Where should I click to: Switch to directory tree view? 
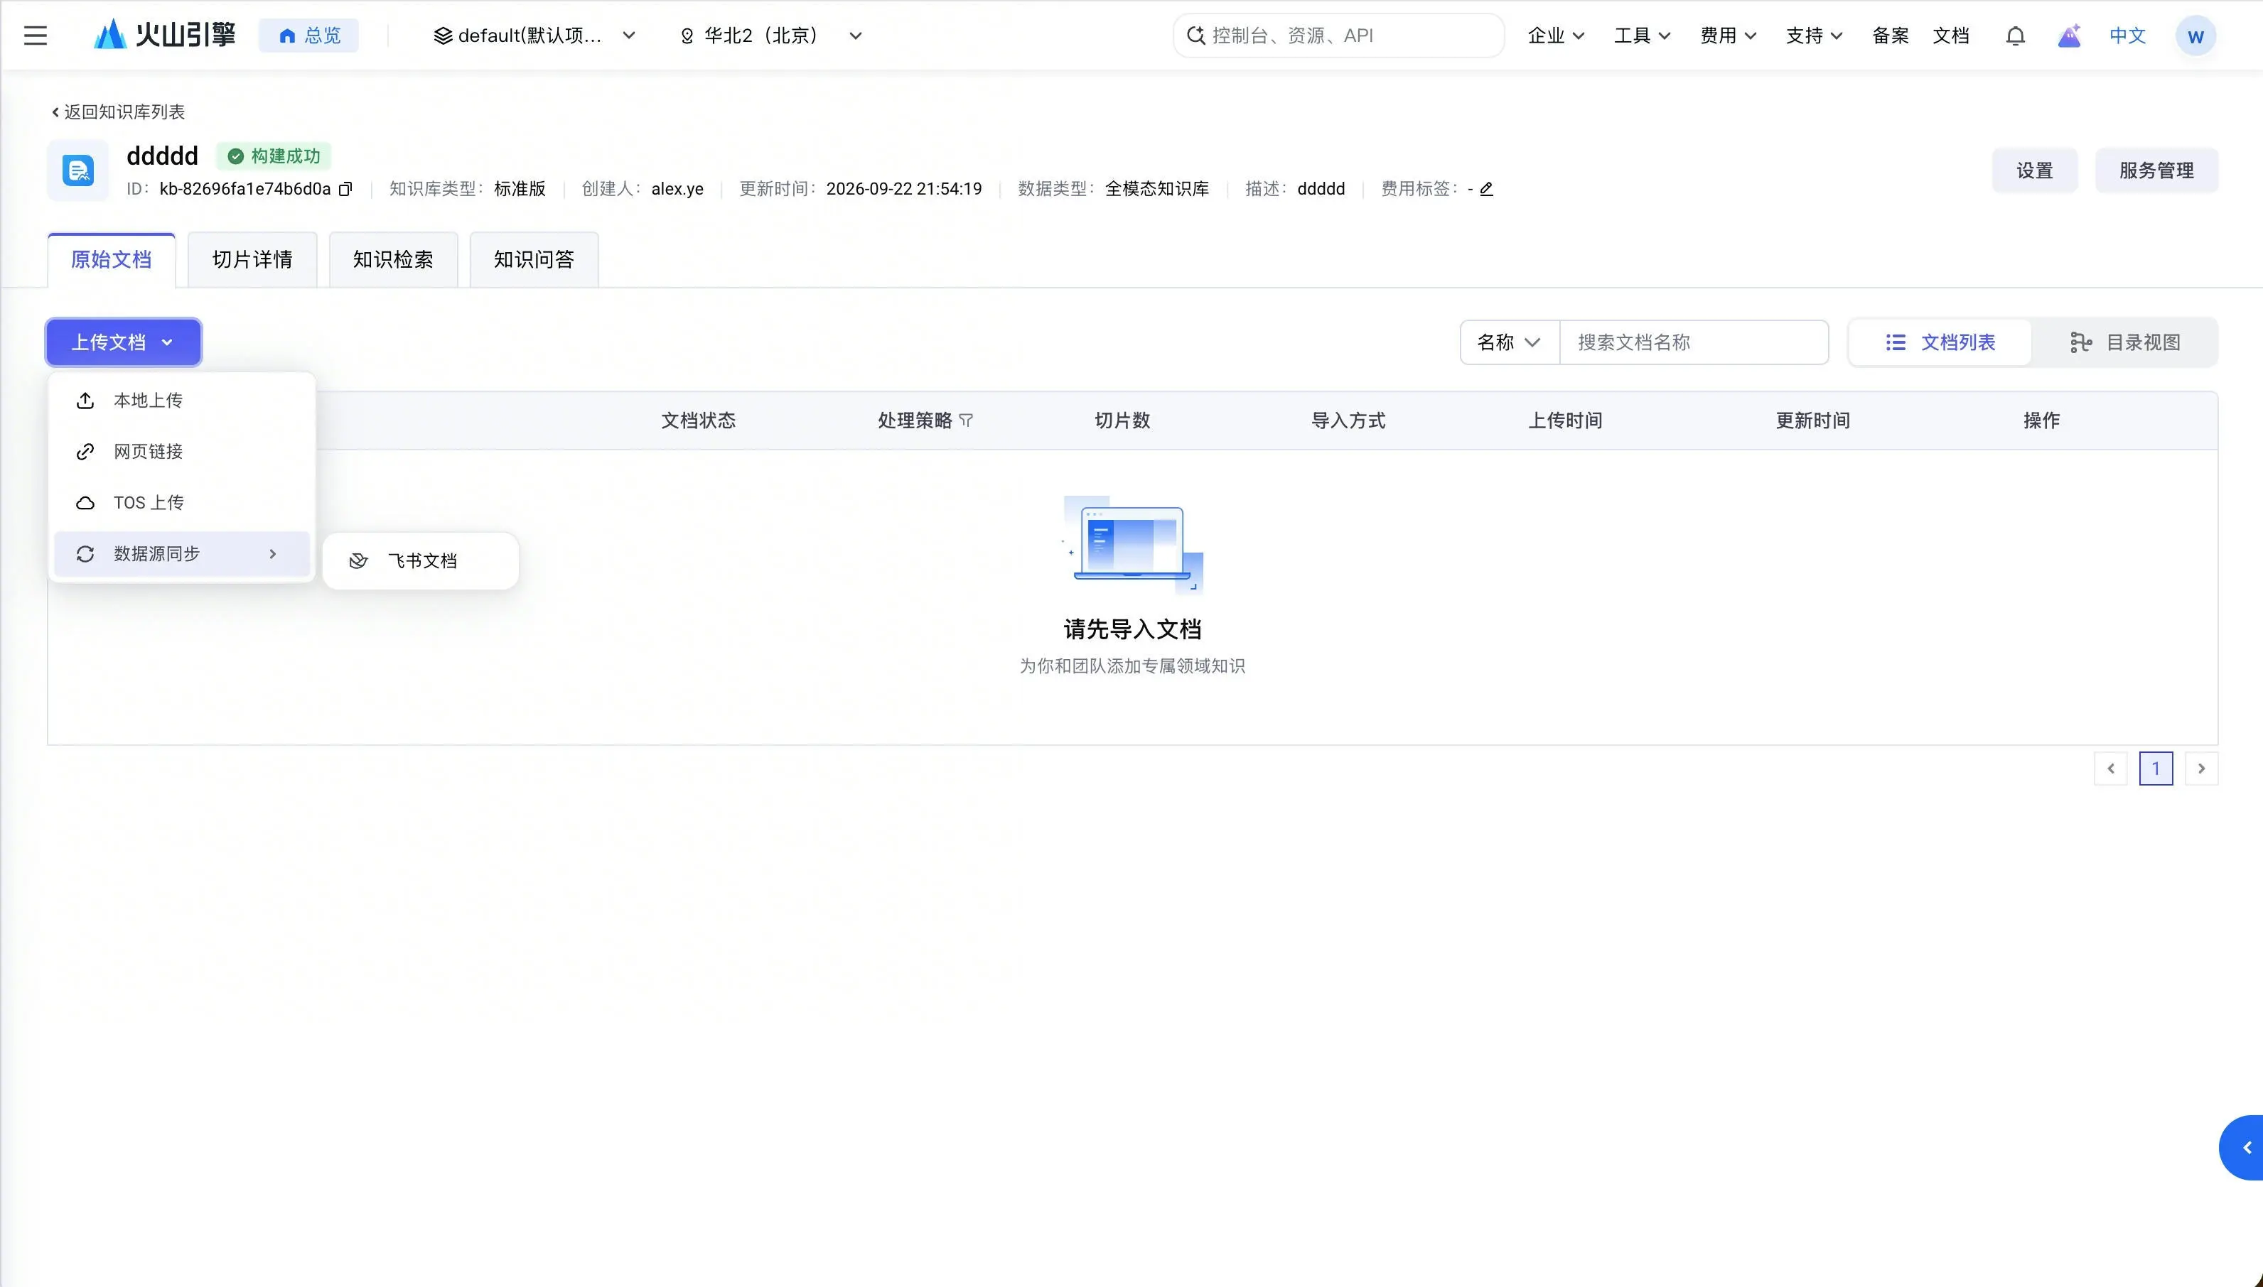pos(2125,343)
